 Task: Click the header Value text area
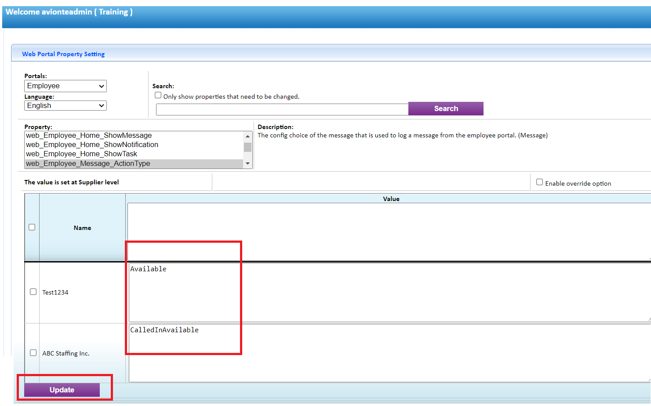click(x=389, y=231)
